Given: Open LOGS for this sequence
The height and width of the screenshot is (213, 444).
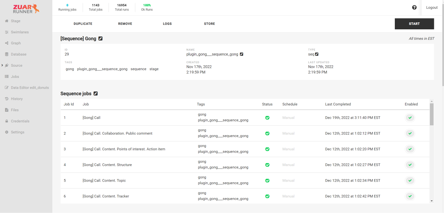Looking at the screenshot, I should point(167,24).
